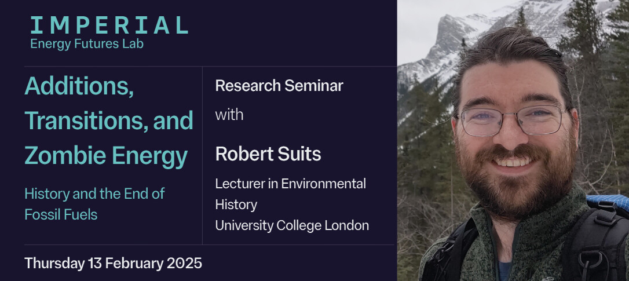Click University College London affiliation

click(x=292, y=225)
